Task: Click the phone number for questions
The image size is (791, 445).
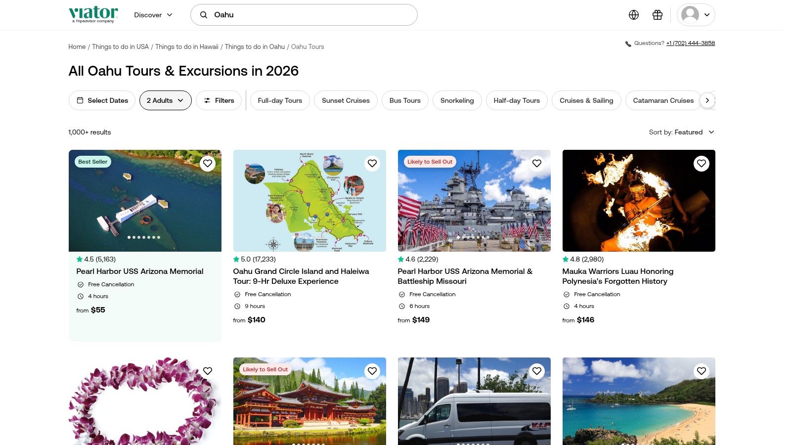Action: pos(690,43)
